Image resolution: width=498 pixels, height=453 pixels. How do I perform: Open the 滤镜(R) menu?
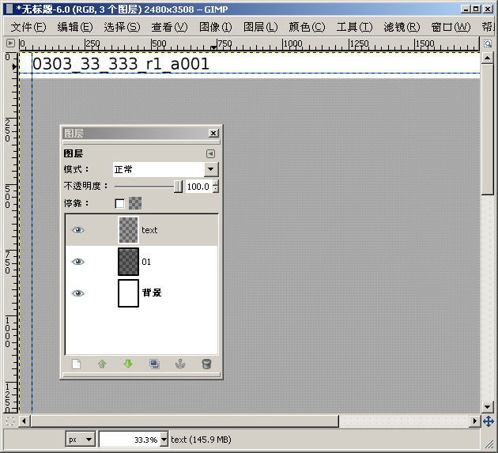pyautogui.click(x=402, y=27)
